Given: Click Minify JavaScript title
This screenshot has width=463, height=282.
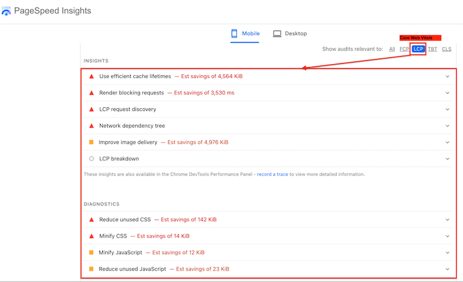Looking at the screenshot, I should tap(120, 252).
